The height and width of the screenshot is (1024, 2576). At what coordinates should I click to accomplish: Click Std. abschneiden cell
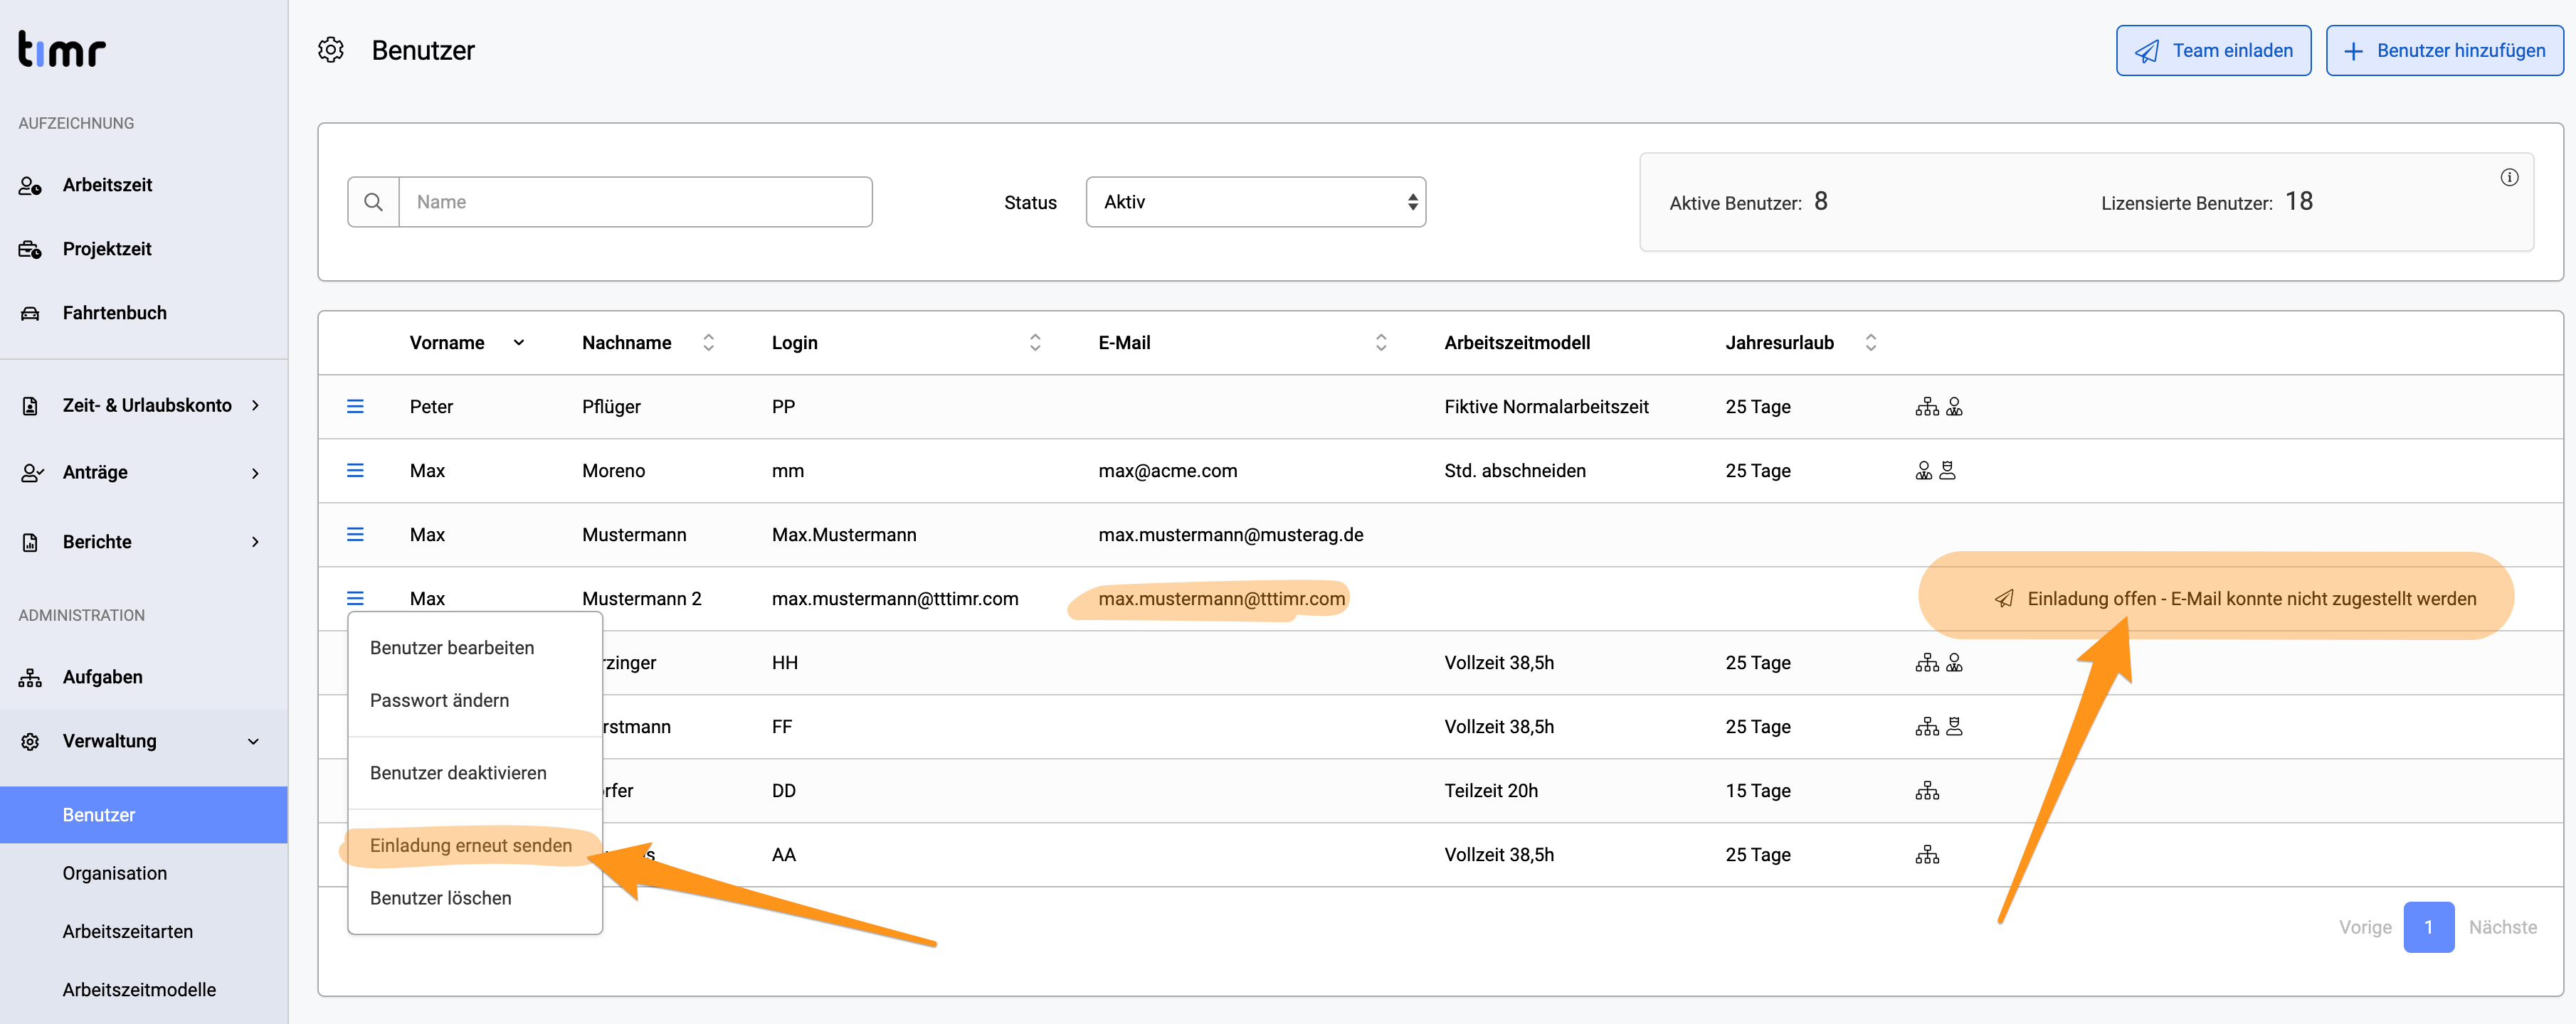pyautogui.click(x=1514, y=471)
